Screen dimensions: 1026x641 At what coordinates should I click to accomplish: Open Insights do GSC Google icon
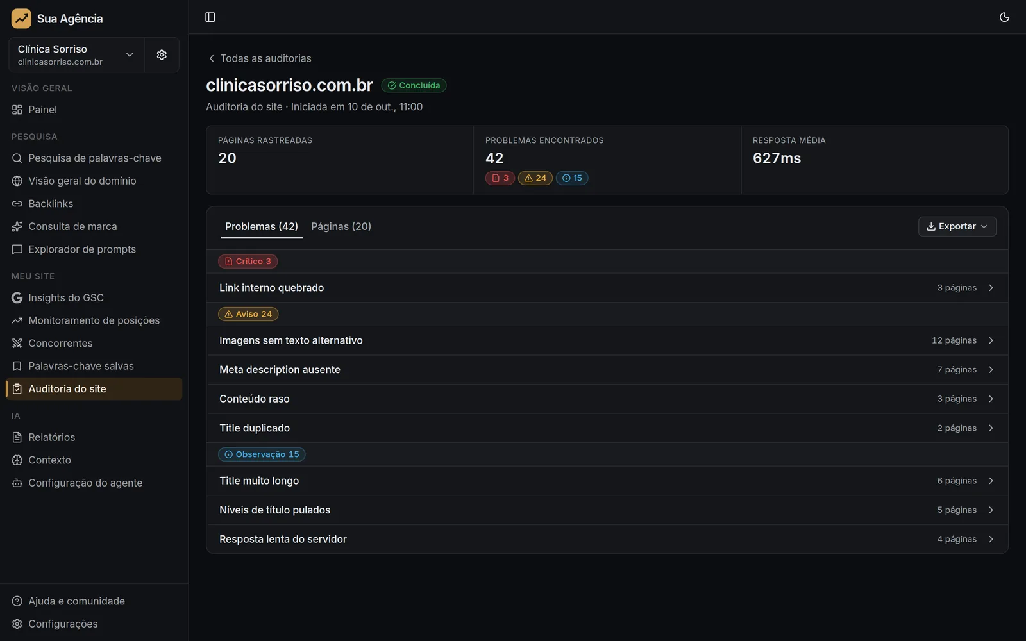coord(17,298)
